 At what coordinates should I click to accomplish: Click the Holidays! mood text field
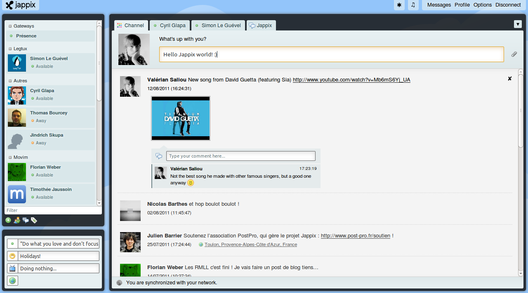tap(59, 256)
